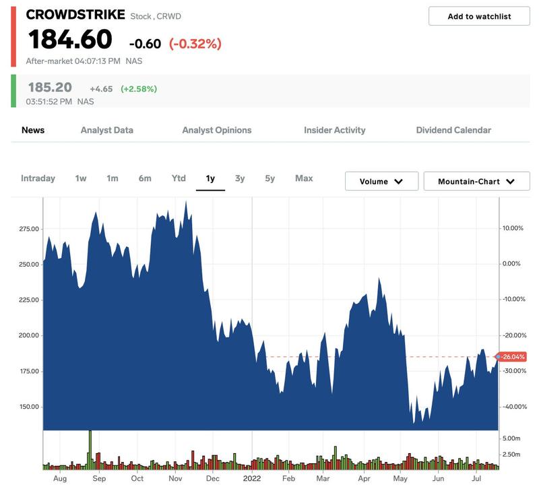Image resolution: width=539 pixels, height=501 pixels.
Task: Click the Add to watchlist button
Action: pyautogui.click(x=479, y=16)
